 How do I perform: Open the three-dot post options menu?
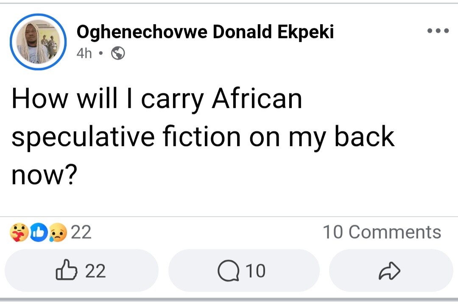coord(438,31)
